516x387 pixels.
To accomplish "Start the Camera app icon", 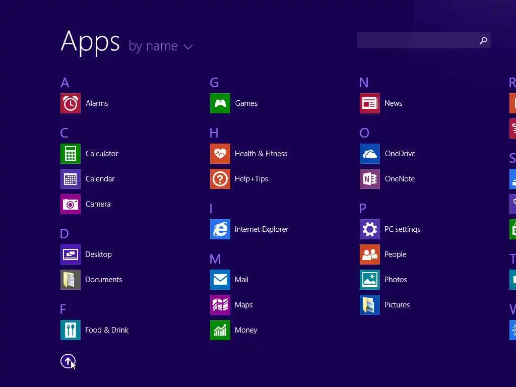I will tap(71, 204).
